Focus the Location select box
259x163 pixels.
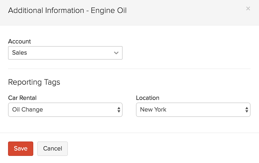click(193, 110)
